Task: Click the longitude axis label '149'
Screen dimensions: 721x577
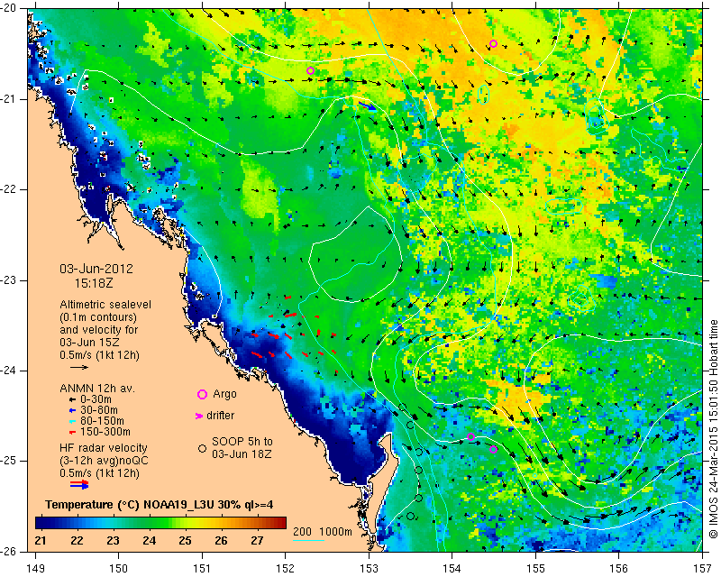Action: point(36,569)
